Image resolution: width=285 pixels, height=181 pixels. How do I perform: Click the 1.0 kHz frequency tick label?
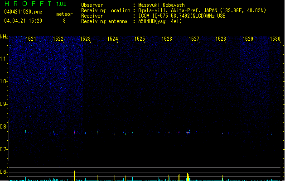[4, 81]
